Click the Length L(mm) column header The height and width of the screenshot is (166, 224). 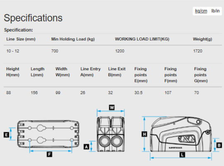pos(37,72)
